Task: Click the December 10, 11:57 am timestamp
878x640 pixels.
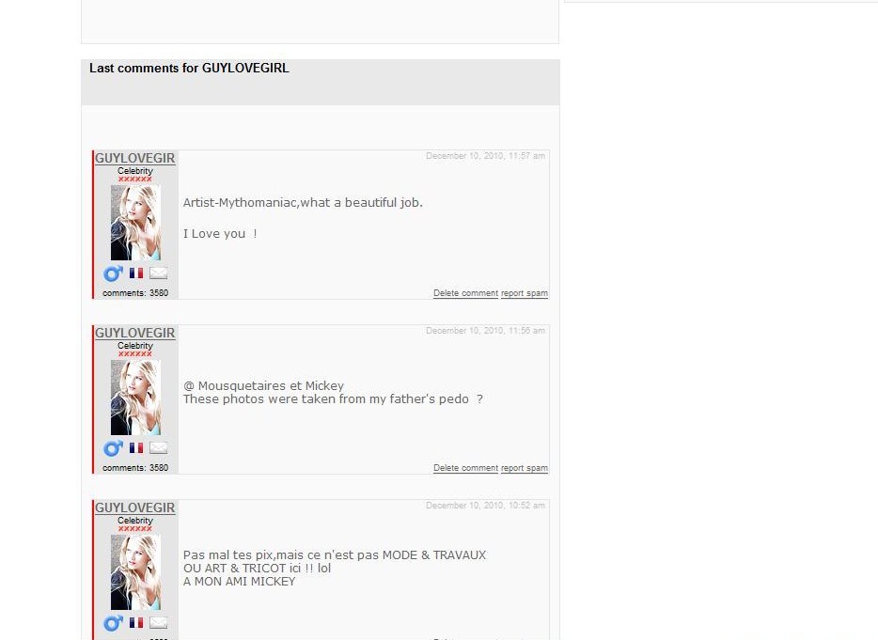Action: pos(485,156)
